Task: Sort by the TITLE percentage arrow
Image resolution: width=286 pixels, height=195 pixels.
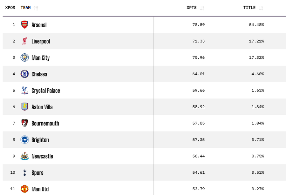Action: tap(261, 8)
